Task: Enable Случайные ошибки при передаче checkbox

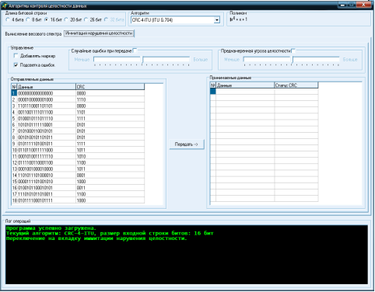Action: tap(135, 50)
